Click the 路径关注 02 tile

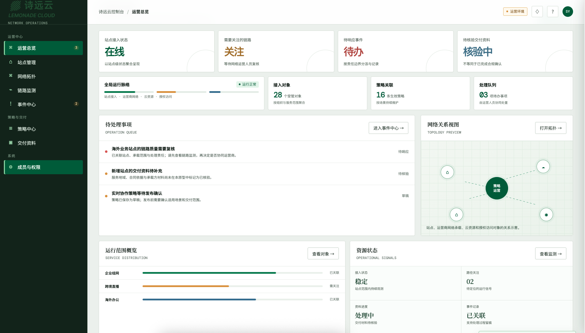[517, 283]
